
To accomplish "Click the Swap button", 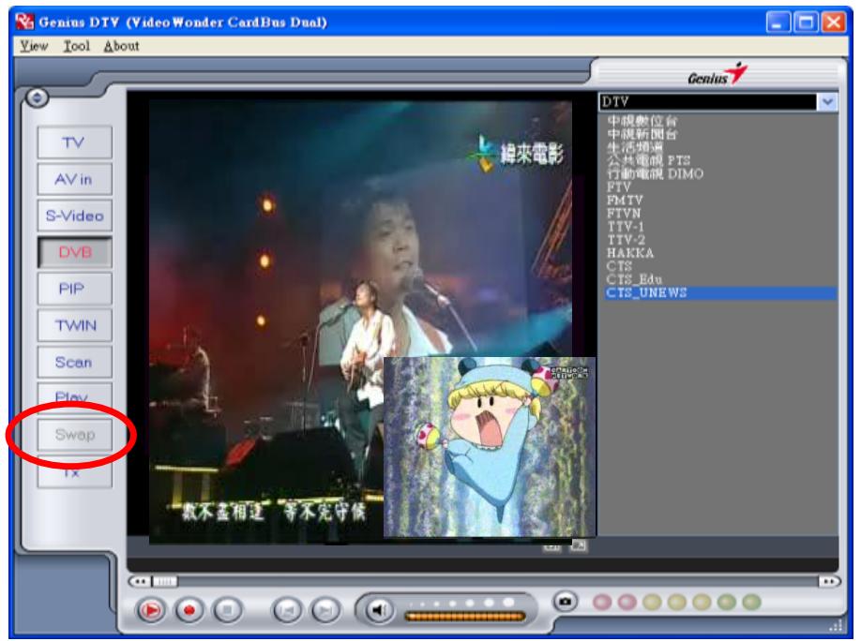I will pos(75,435).
